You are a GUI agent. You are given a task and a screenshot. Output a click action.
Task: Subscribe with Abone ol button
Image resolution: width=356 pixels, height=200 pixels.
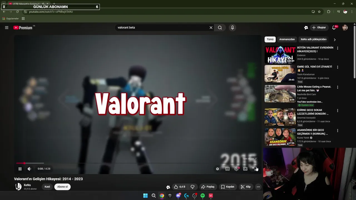pos(62,187)
